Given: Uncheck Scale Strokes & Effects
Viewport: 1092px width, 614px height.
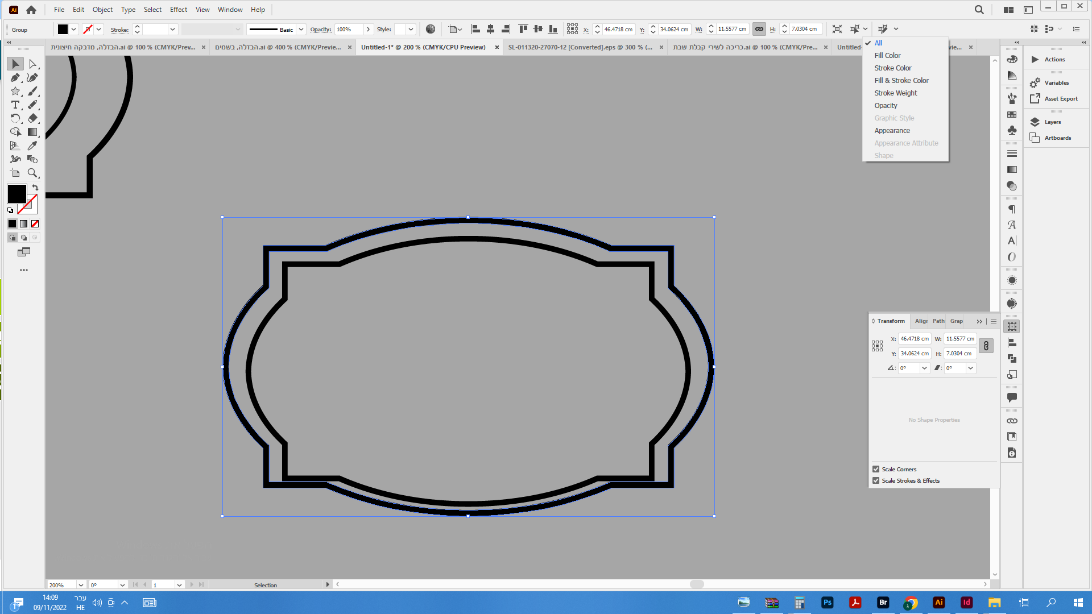Looking at the screenshot, I should (x=876, y=480).
